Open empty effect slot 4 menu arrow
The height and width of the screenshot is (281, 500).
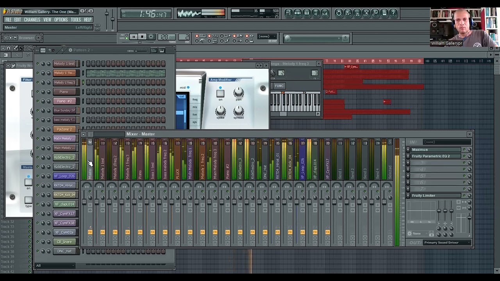point(408,169)
